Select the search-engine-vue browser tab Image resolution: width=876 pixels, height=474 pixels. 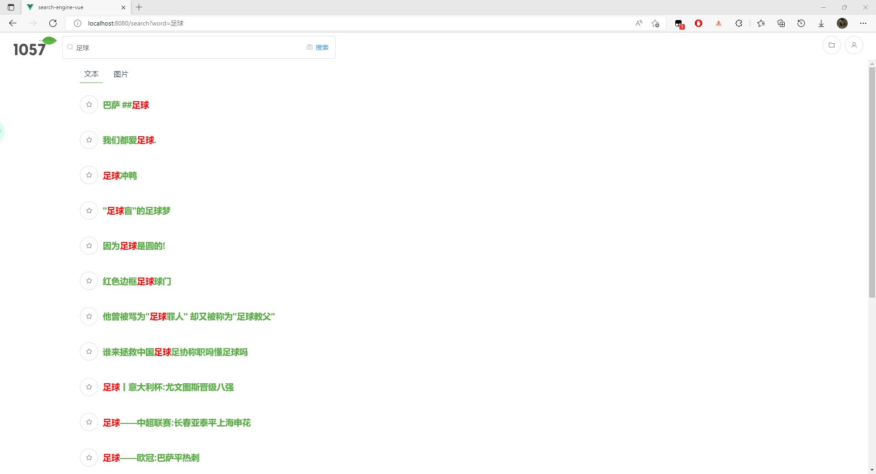coord(76,7)
